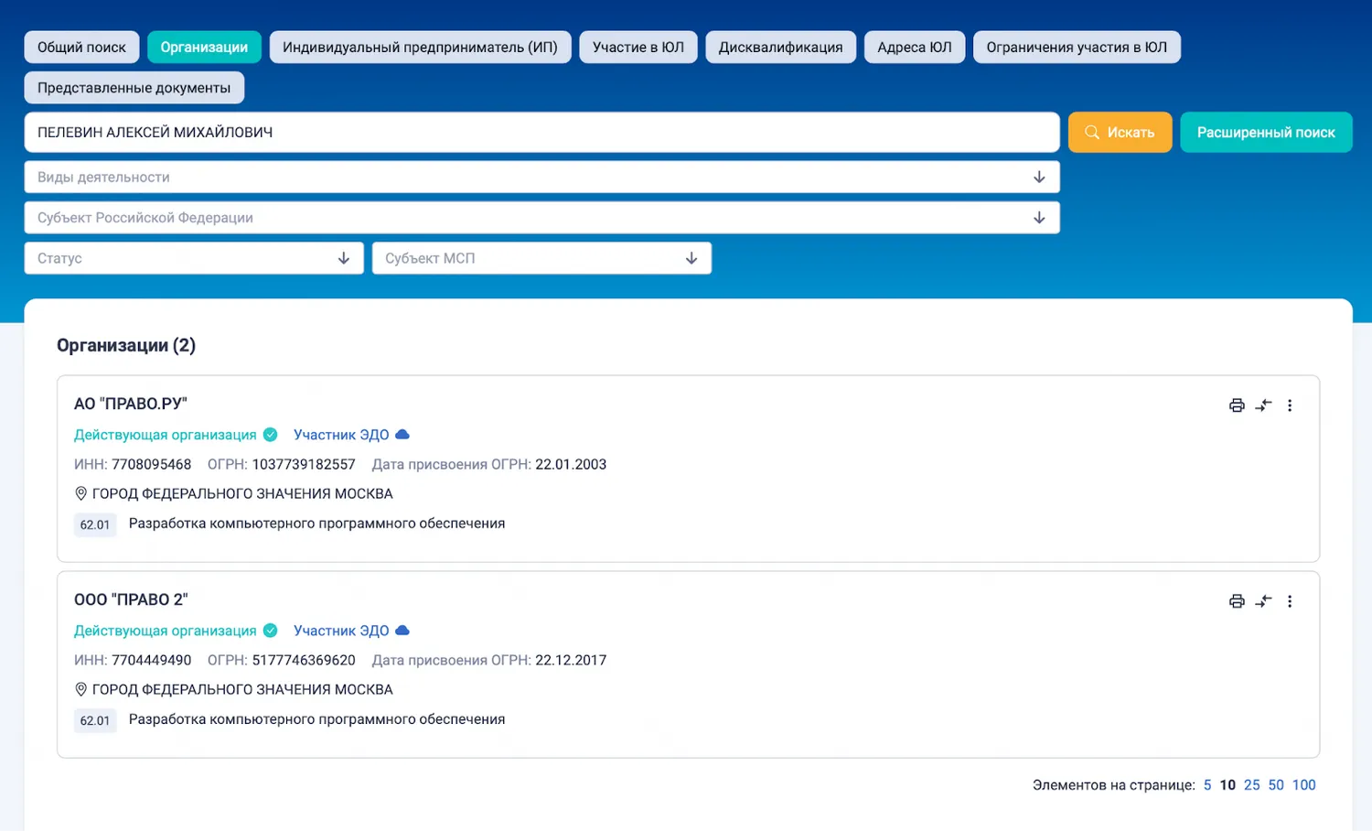This screenshot has width=1372, height=831.
Task: Click the green verified checkmark of АО "ПРАВО.РУ"
Action: click(271, 435)
